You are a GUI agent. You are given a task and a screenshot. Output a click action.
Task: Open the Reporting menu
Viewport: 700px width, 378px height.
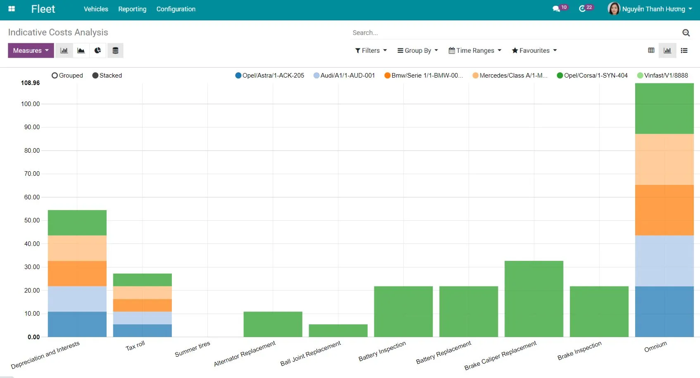(x=132, y=9)
